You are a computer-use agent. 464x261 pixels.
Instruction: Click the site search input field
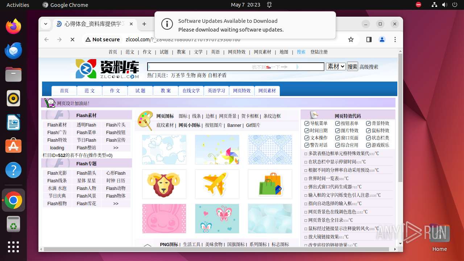[x=236, y=67]
